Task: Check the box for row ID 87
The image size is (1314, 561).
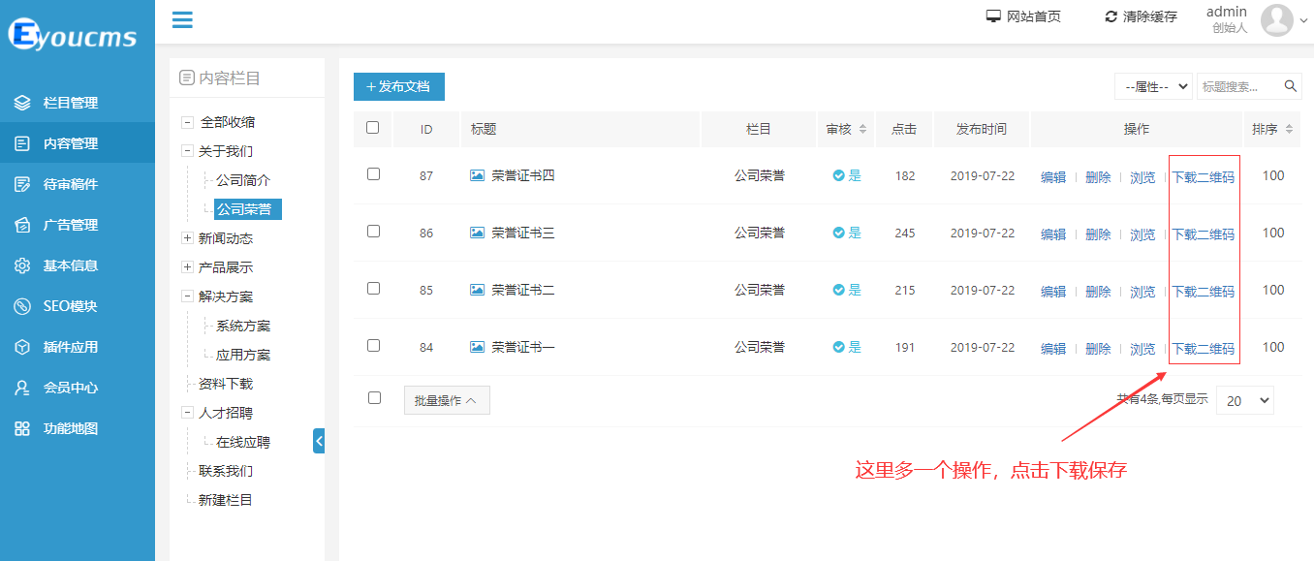Action: [373, 174]
